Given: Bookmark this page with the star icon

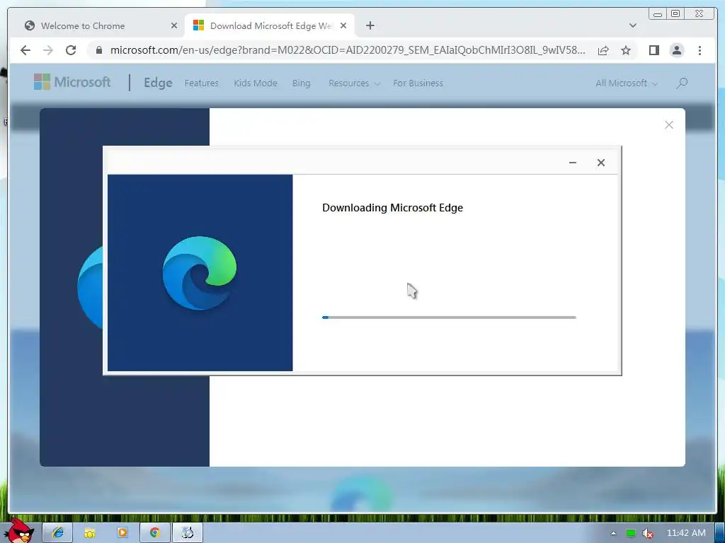Looking at the screenshot, I should (x=626, y=50).
